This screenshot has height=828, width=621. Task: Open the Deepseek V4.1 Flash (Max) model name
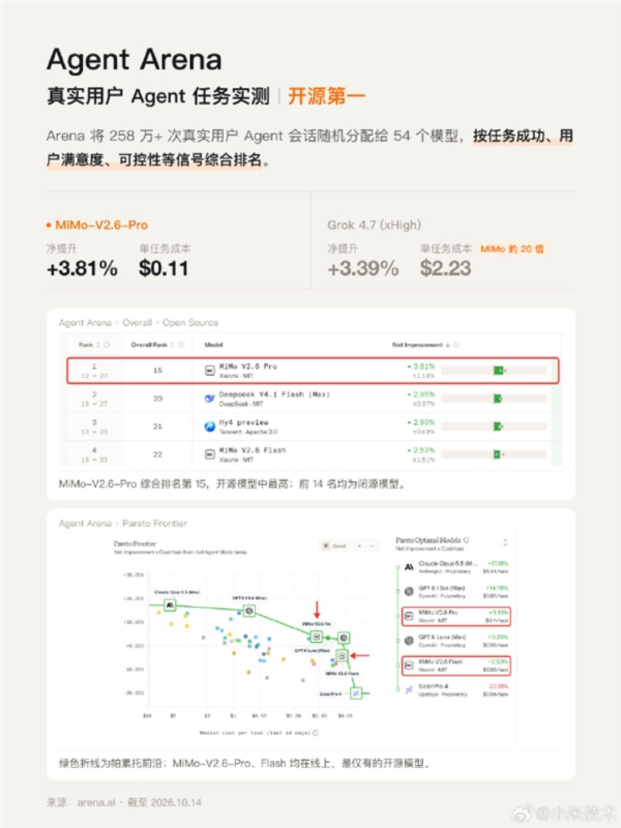pos(274,394)
